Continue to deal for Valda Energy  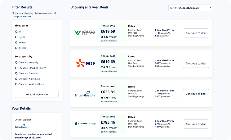pyautogui.click(x=196, y=33)
